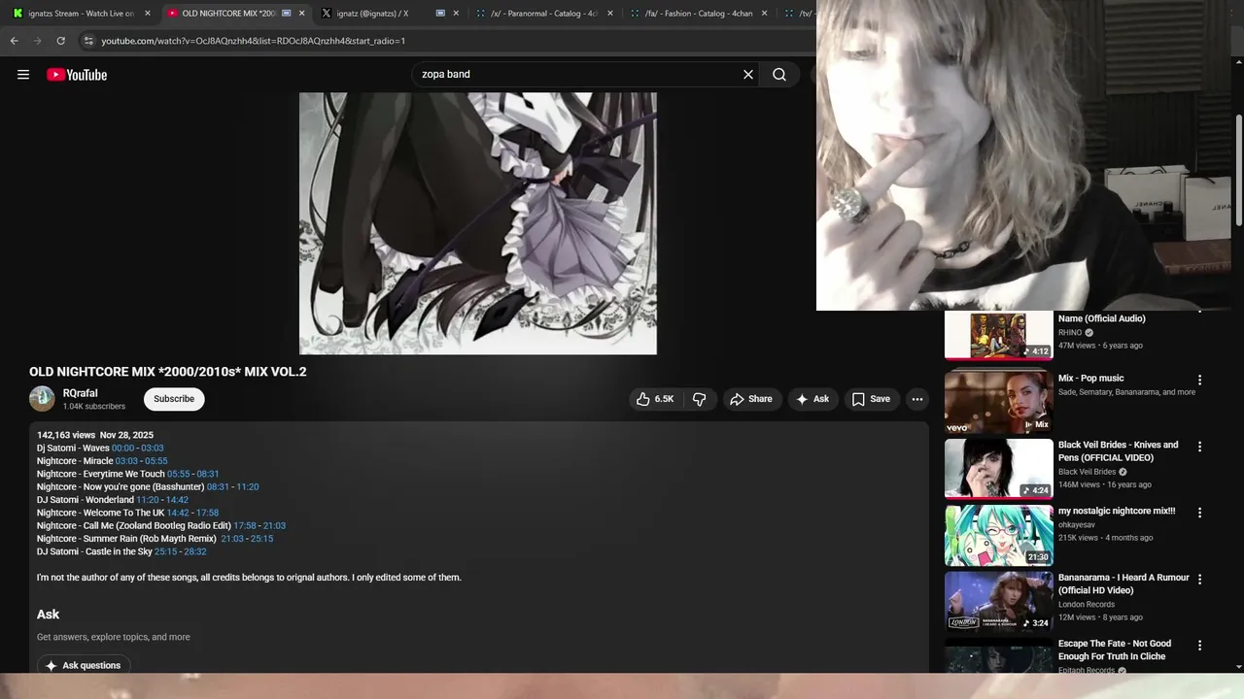Go to YouTube home via logo
The image size is (1244, 699).
(77, 75)
